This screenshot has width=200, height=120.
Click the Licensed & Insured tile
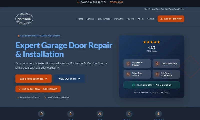pos(137,64)
